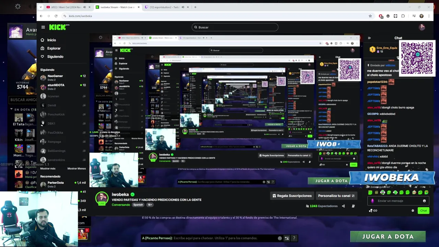Expand list with Mostrar más
Screen dimensions: 439x247
point(48,168)
